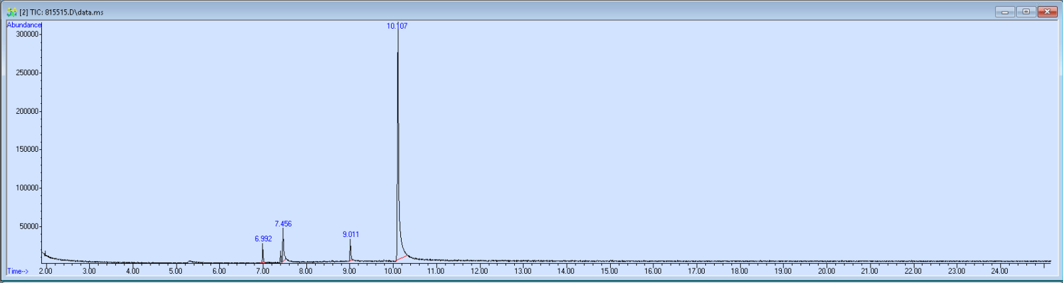This screenshot has height=283, width=1063.
Task: Click the 18.00 time axis tick
Action: (x=739, y=271)
